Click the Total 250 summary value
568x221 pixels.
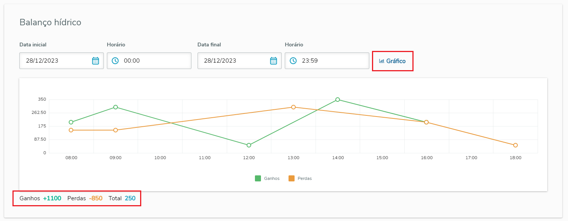[130, 198]
